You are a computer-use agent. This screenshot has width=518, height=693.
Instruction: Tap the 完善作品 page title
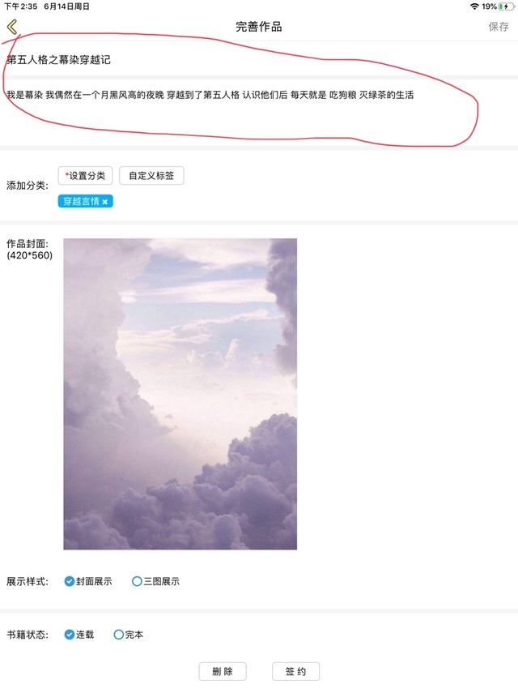258,27
